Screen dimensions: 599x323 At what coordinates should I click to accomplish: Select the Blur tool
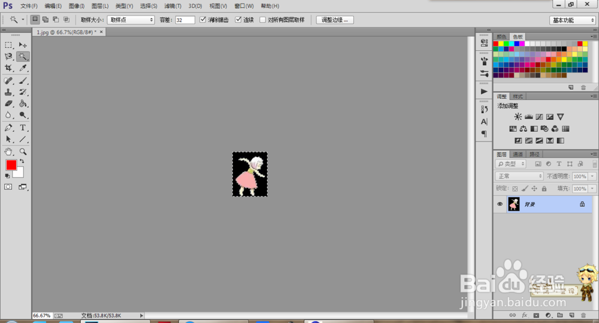pyautogui.click(x=8, y=115)
